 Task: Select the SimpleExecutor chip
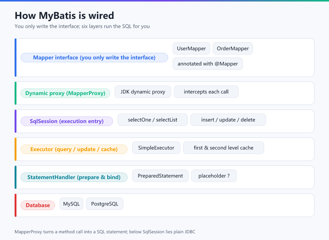tap(156, 148)
